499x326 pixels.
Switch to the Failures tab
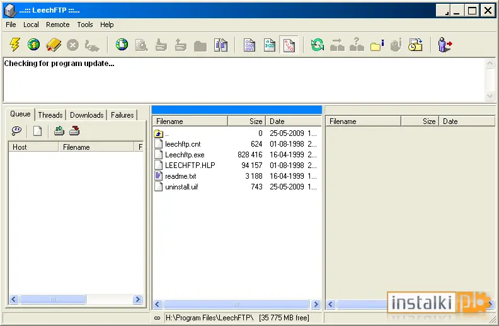[122, 115]
